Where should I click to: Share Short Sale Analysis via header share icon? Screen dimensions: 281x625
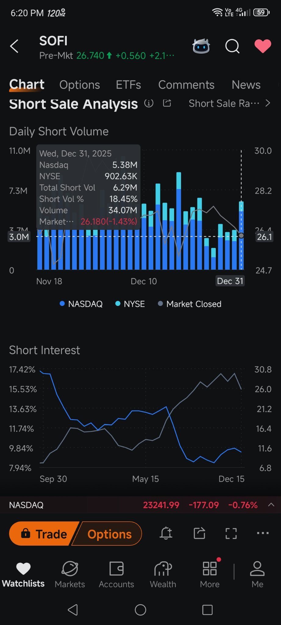click(167, 103)
